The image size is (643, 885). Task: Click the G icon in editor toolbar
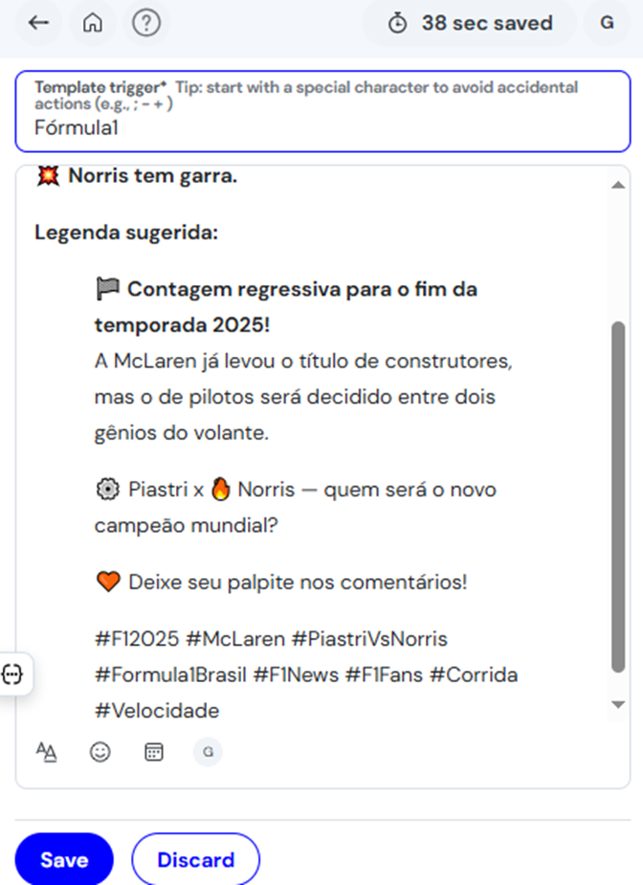(x=207, y=752)
